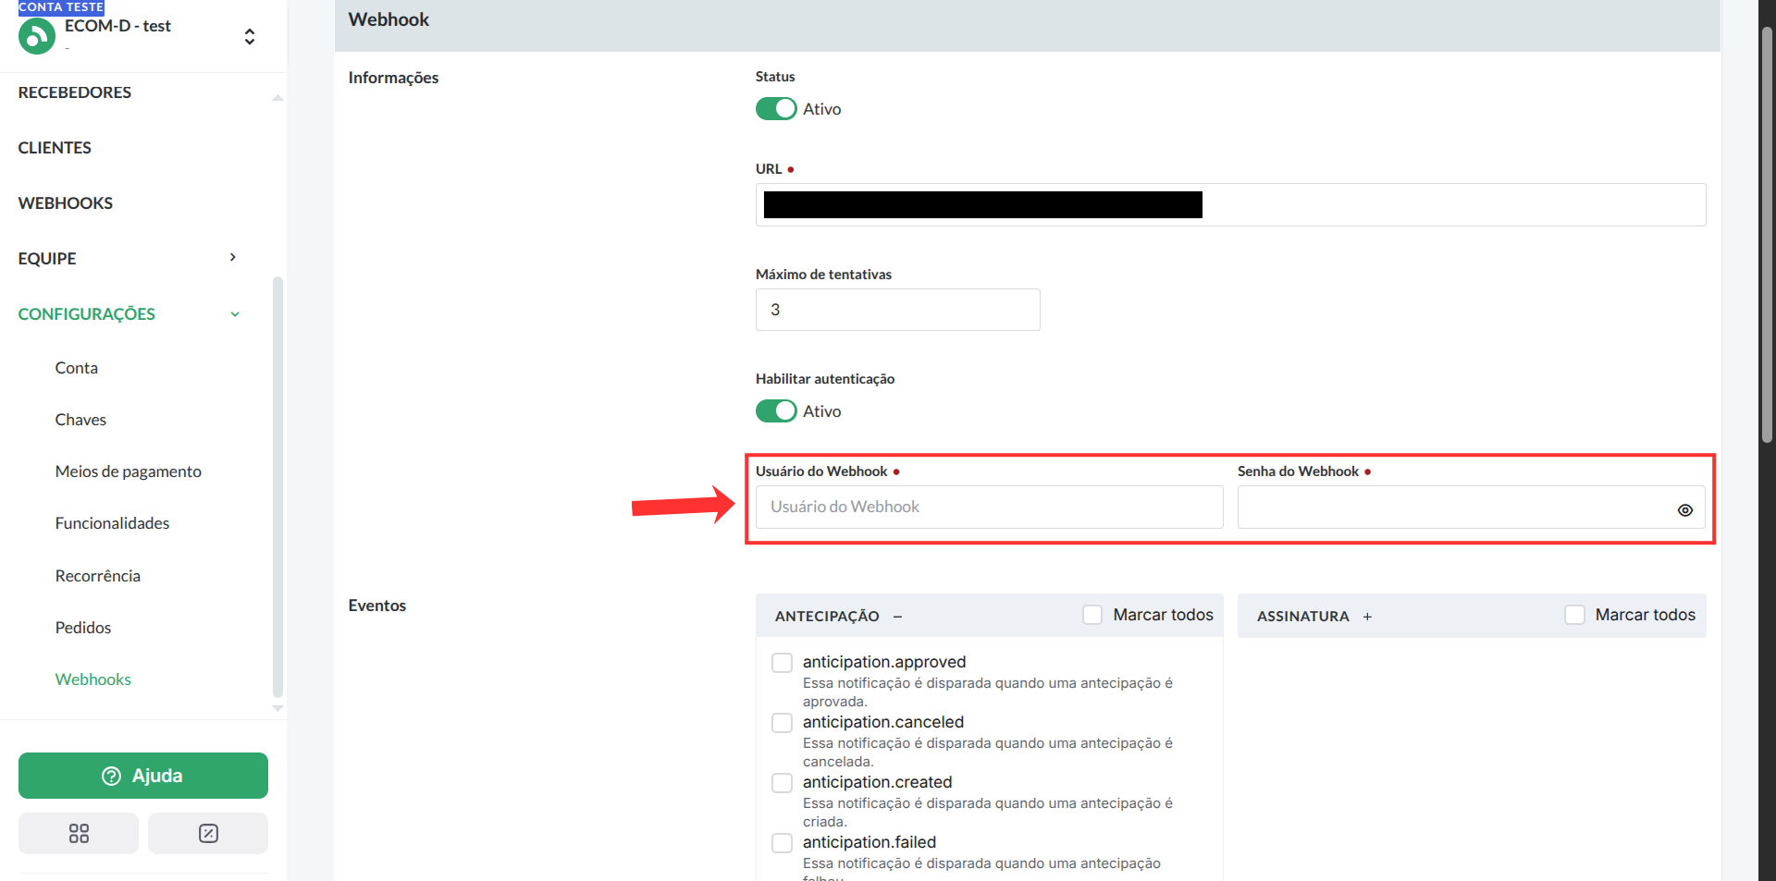Collapse the ANTECIPAÇÃO events group minus icon
The height and width of the screenshot is (881, 1776).
(897, 617)
